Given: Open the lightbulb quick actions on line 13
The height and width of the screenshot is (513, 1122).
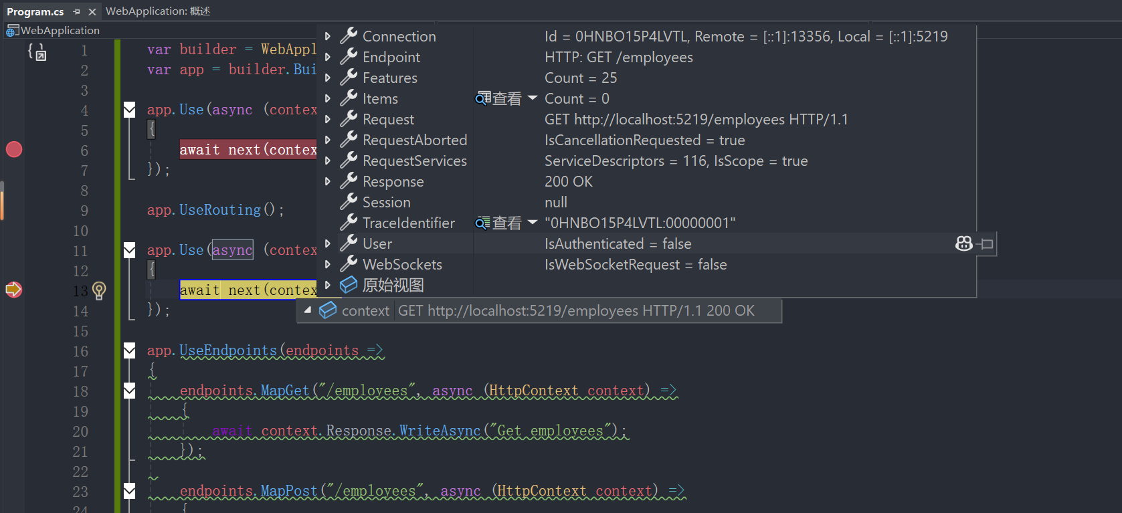Looking at the screenshot, I should (99, 290).
